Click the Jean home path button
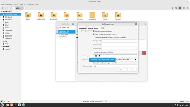 (x=19, y=8)
